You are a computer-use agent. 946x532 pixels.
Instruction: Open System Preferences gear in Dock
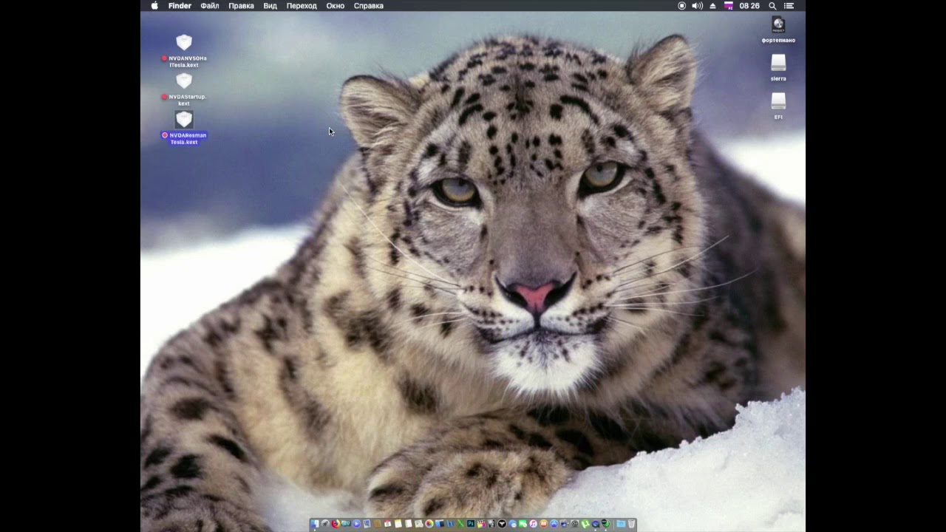tap(575, 524)
